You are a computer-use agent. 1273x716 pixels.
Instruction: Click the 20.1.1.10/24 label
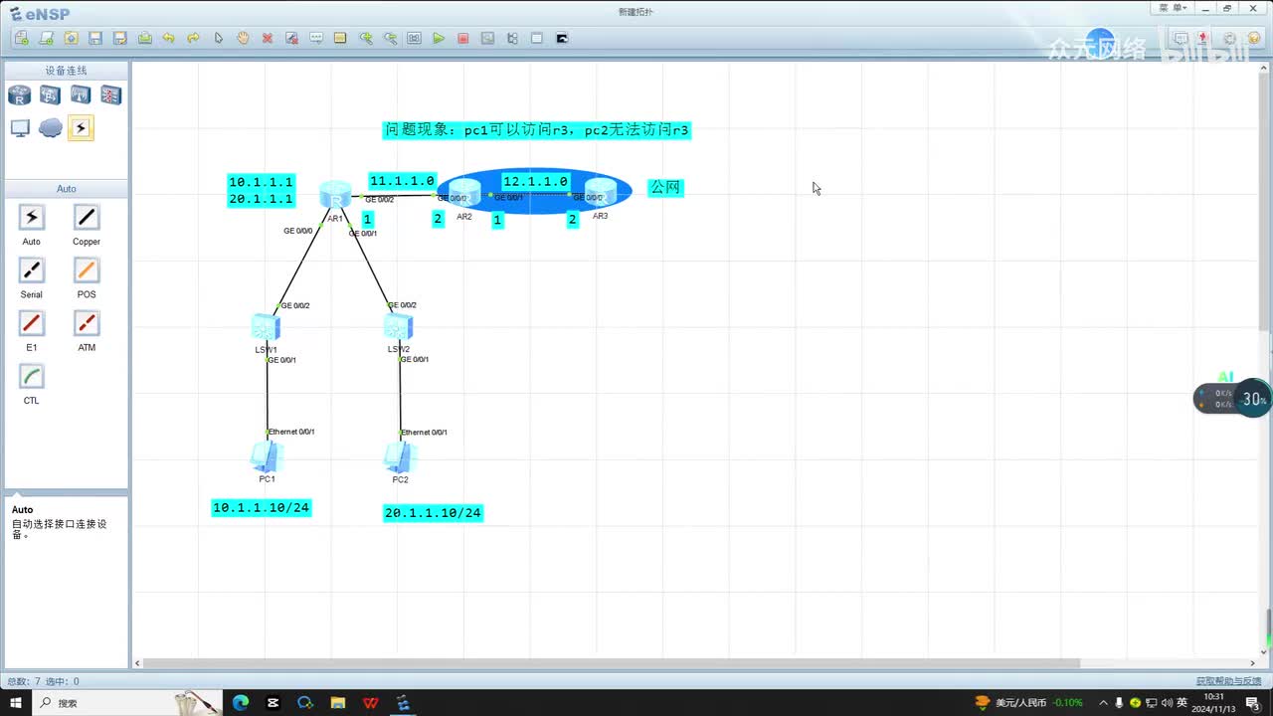(433, 513)
